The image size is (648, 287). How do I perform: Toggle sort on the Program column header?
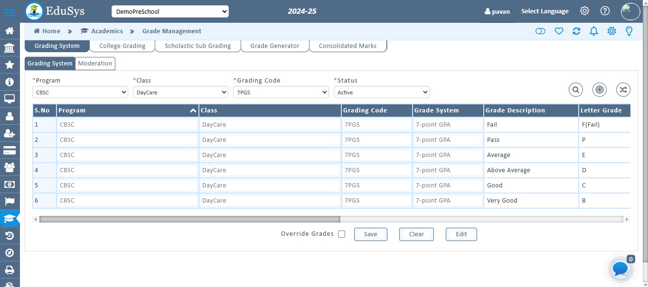pos(193,111)
